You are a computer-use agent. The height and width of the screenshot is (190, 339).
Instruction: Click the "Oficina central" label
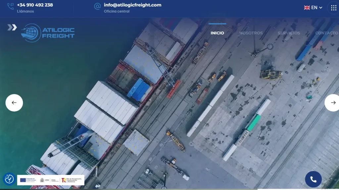coord(117,11)
